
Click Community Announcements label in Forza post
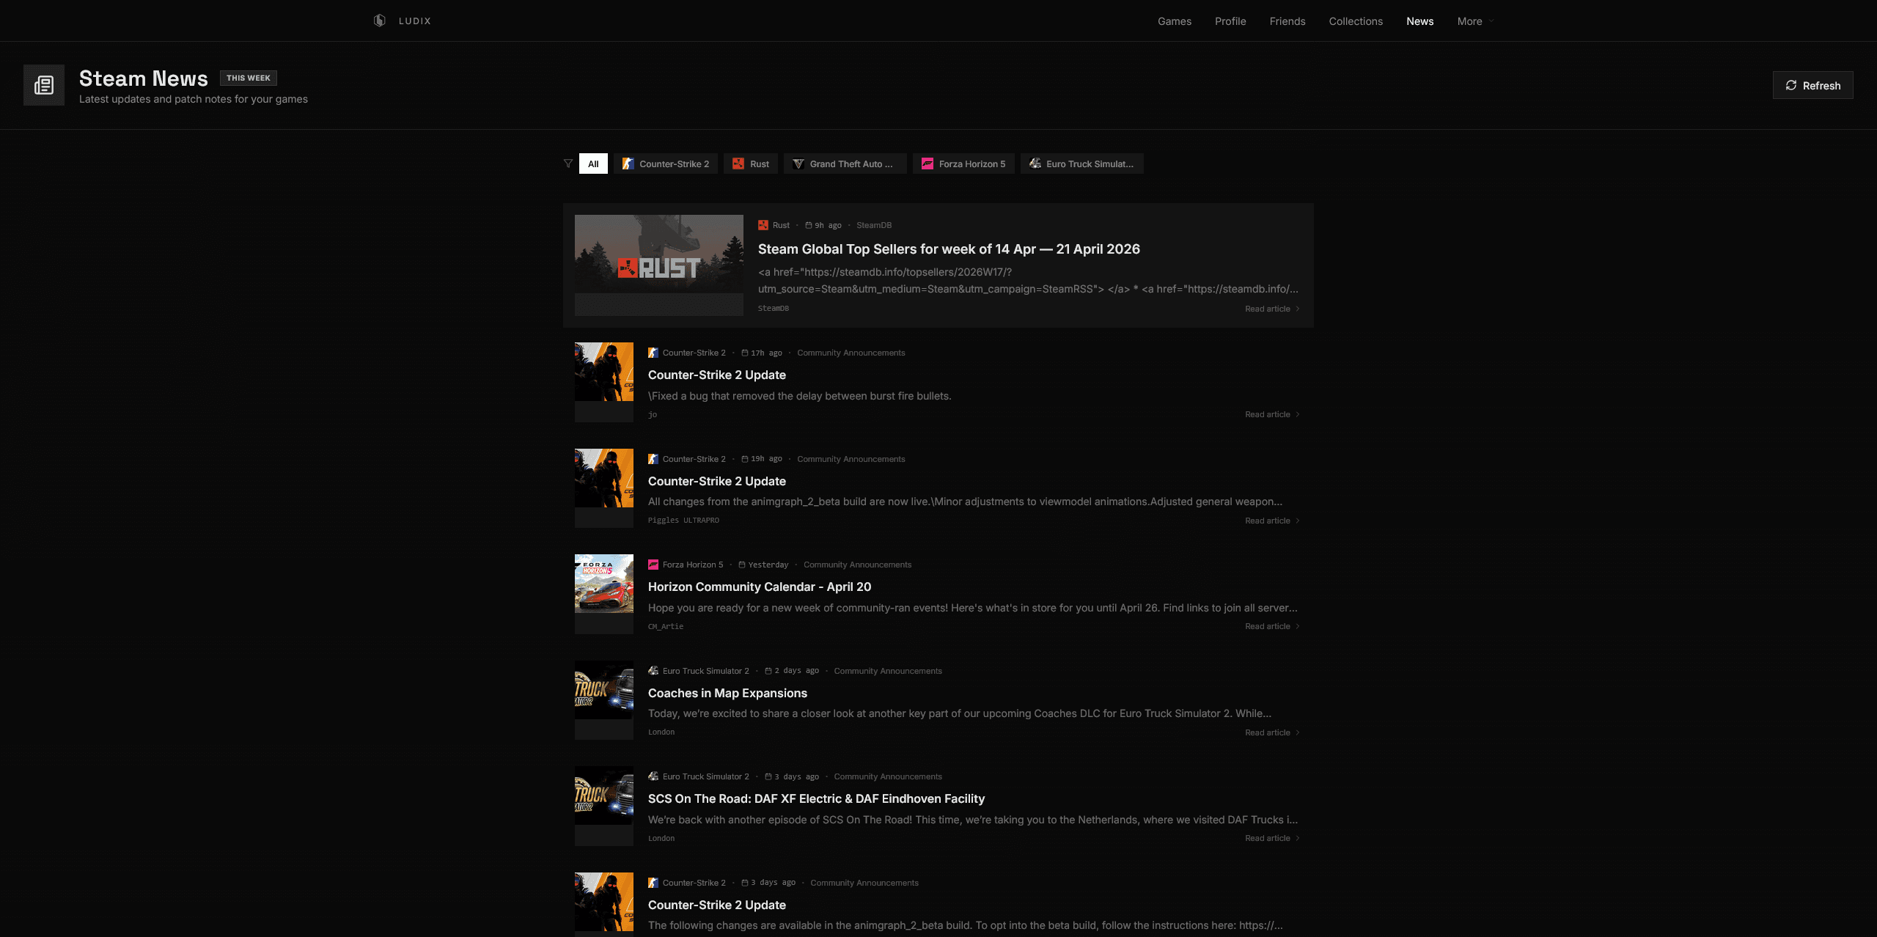point(857,565)
